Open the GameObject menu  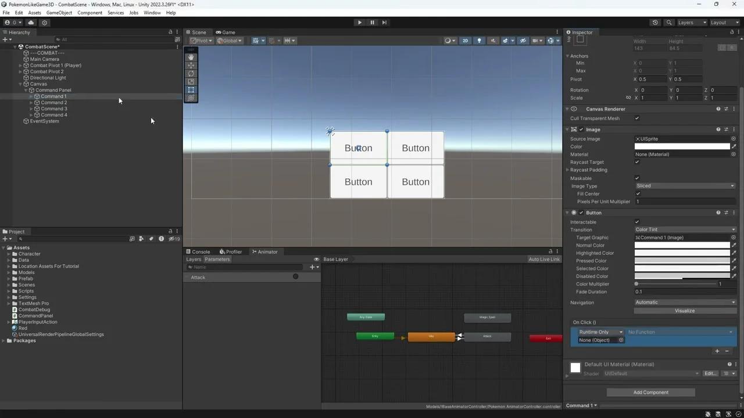(59, 12)
